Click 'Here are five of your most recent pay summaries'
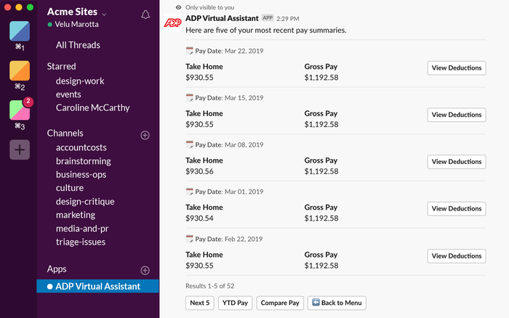 266,30
